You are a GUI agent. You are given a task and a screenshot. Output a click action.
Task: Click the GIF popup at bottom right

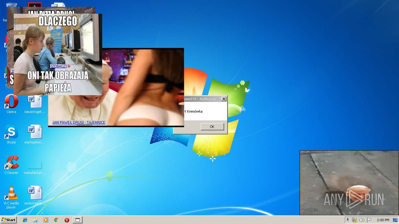tap(349, 183)
